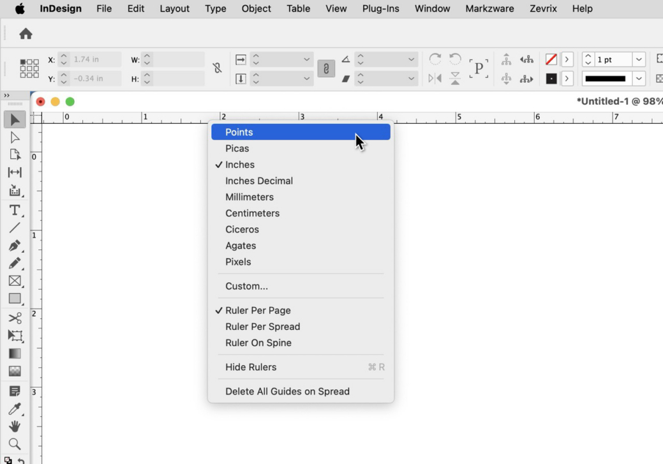Click the black stroke color swatch

coord(551,79)
